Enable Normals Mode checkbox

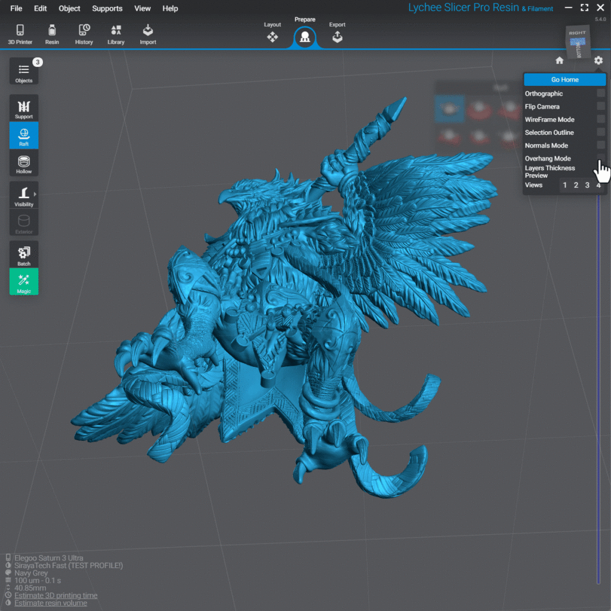(601, 146)
